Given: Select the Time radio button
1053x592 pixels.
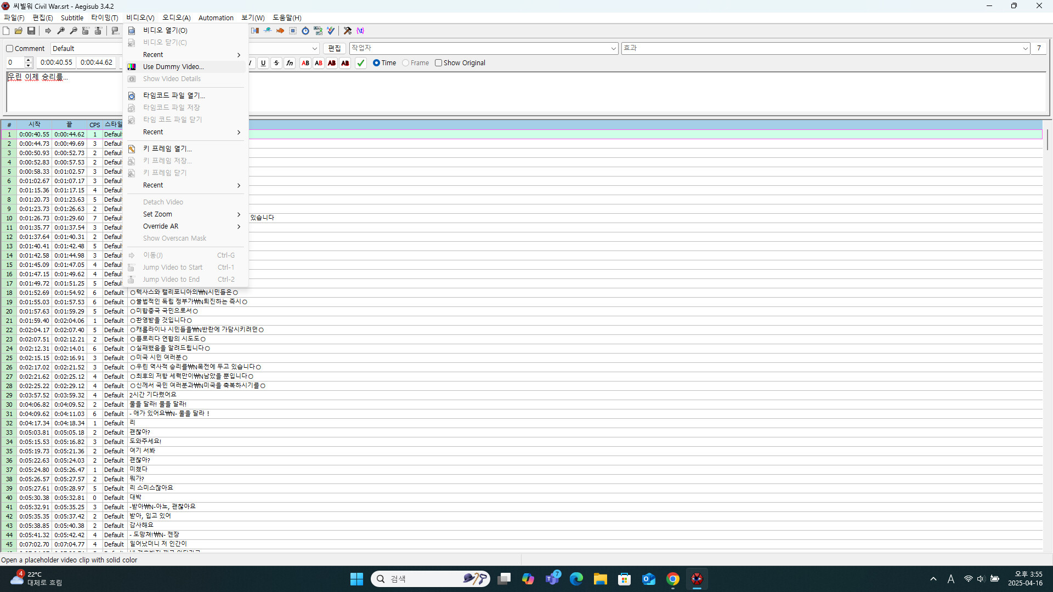Looking at the screenshot, I should [x=376, y=63].
